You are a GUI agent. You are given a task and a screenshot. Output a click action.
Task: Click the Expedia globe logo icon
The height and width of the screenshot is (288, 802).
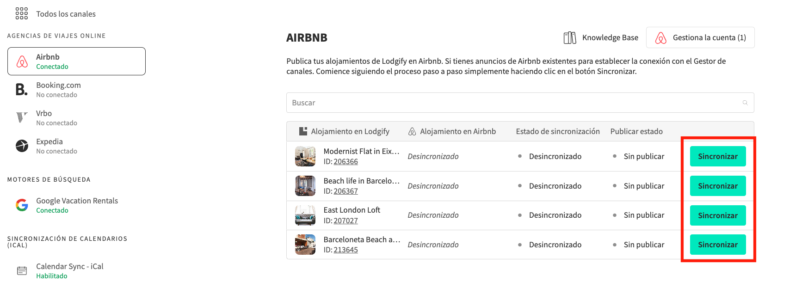22,146
